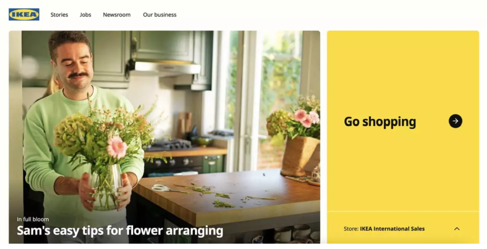
Task: Collapse the store selector chevron
Action: click(457, 229)
